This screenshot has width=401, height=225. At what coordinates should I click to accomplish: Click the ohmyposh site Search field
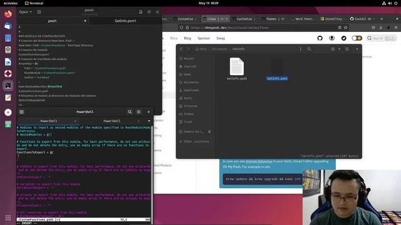pos(382,38)
